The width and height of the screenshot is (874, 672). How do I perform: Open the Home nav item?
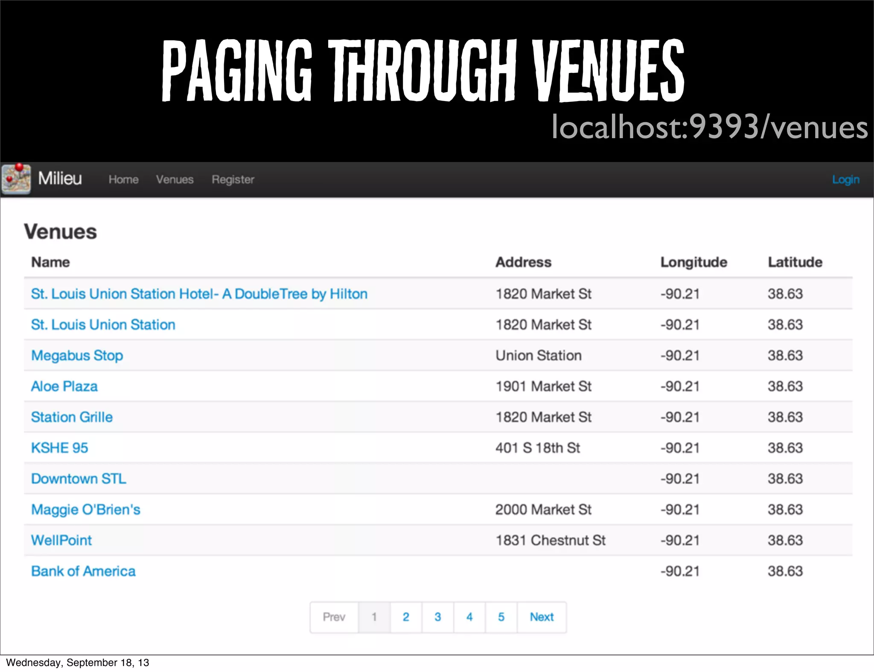pyautogui.click(x=123, y=180)
